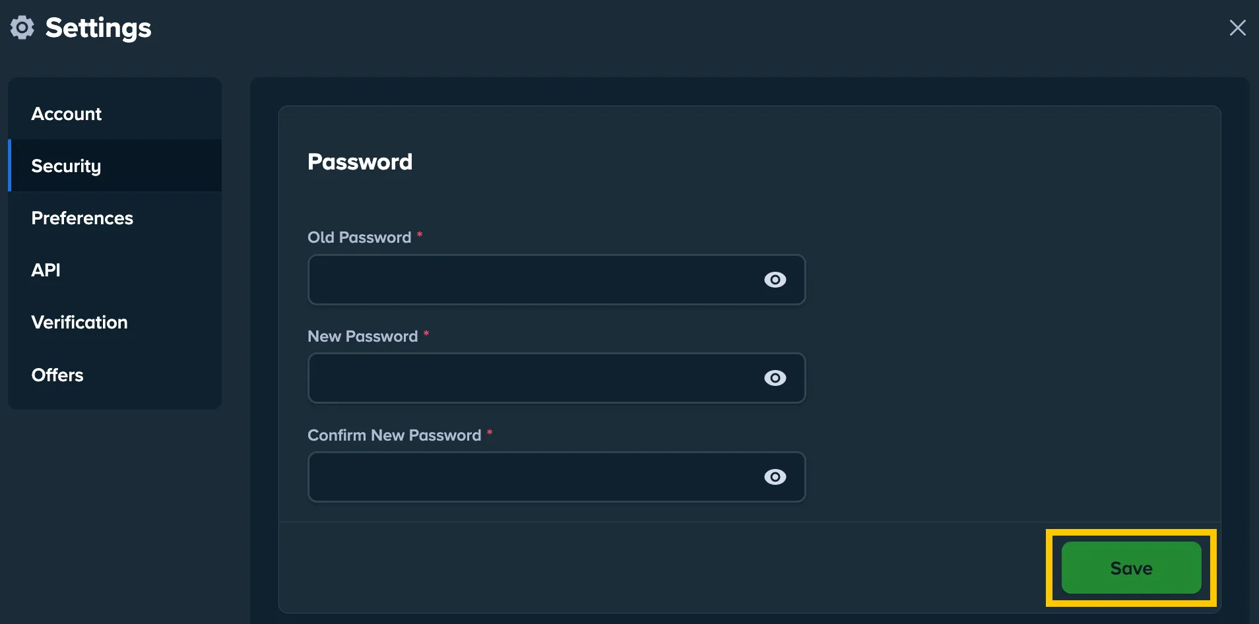The image size is (1259, 624).
Task: Open the Account section
Action: (x=67, y=113)
